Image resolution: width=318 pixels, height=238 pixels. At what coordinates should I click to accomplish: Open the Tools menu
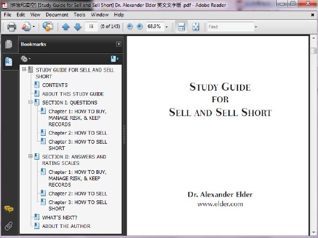coord(79,15)
